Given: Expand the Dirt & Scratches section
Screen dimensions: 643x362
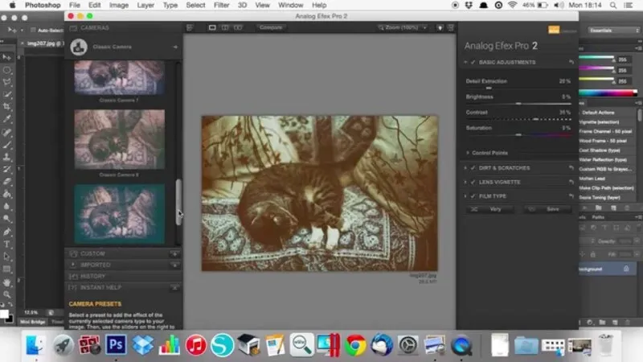Looking at the screenshot, I should [x=465, y=168].
